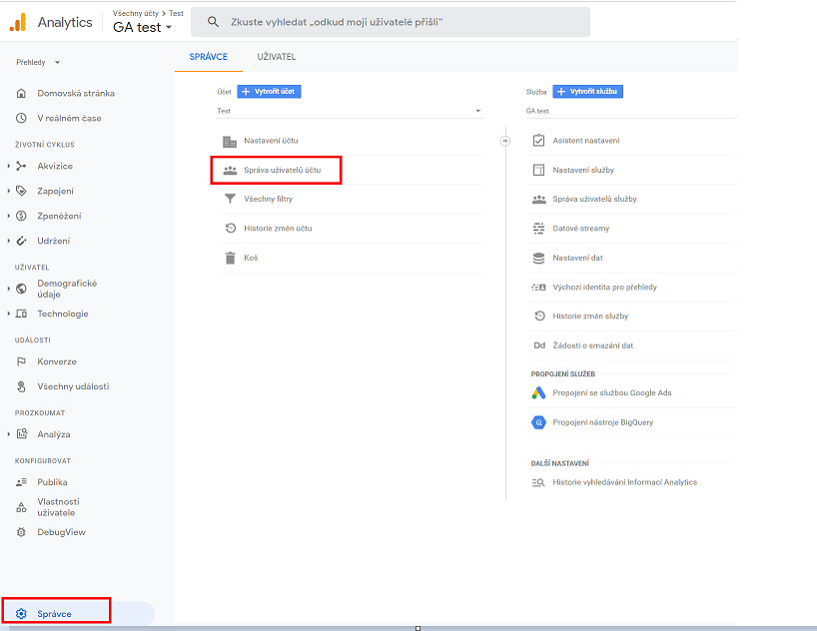Click the DebugView bug icon

(x=21, y=532)
